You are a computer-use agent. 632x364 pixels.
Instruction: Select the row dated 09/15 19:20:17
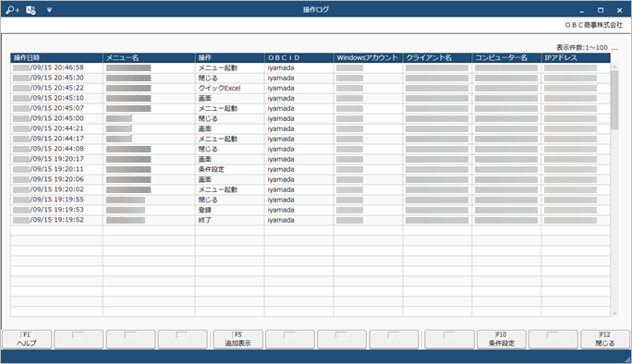tap(310, 159)
